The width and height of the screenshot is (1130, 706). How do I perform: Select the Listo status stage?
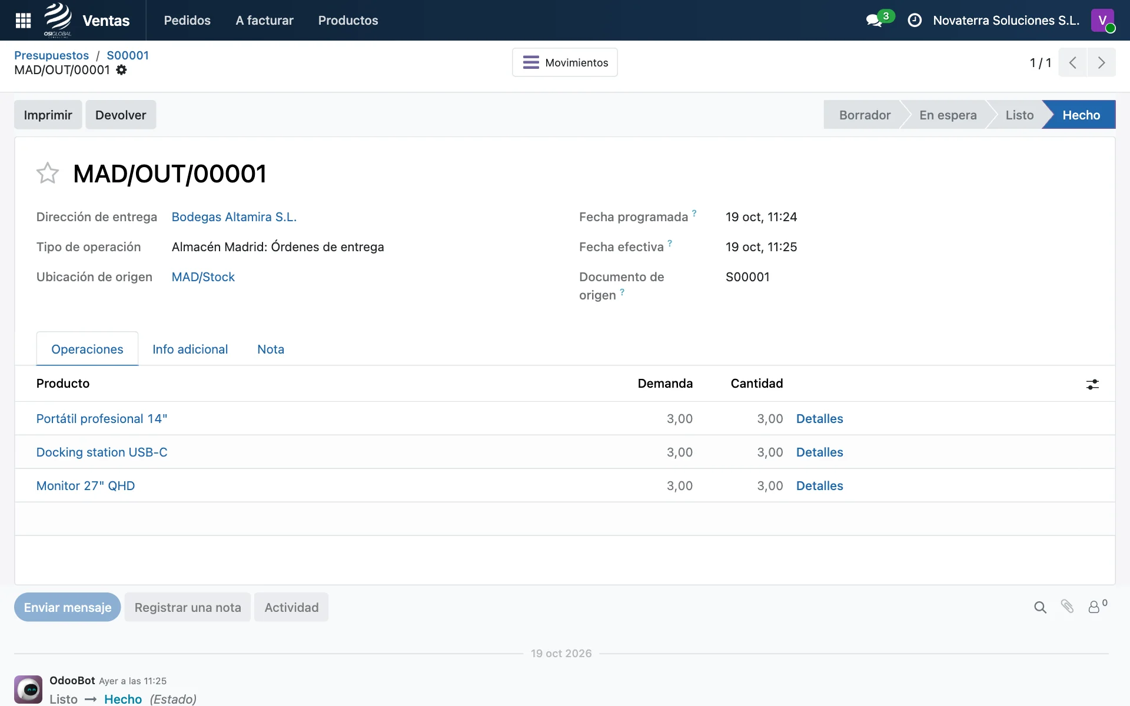click(x=1019, y=115)
